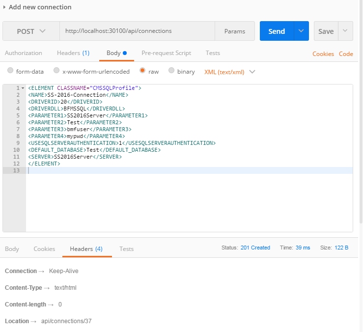Click the Content-Type text/html header value
The width and height of the screenshot is (363, 332).
65,287
